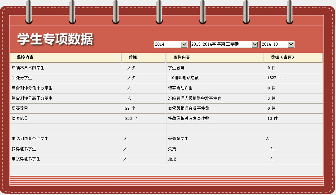Viewport: 336px width, 195px height.
Task: Click the 博客成员 value 833
Action: [128, 119]
